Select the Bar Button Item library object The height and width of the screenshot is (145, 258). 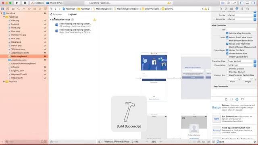click(x=234, y=119)
